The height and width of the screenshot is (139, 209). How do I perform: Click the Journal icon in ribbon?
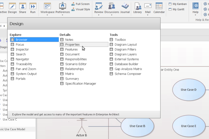[125, 8]
